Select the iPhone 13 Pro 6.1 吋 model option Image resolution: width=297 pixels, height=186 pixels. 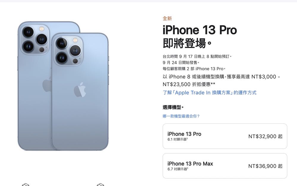tap(225, 136)
